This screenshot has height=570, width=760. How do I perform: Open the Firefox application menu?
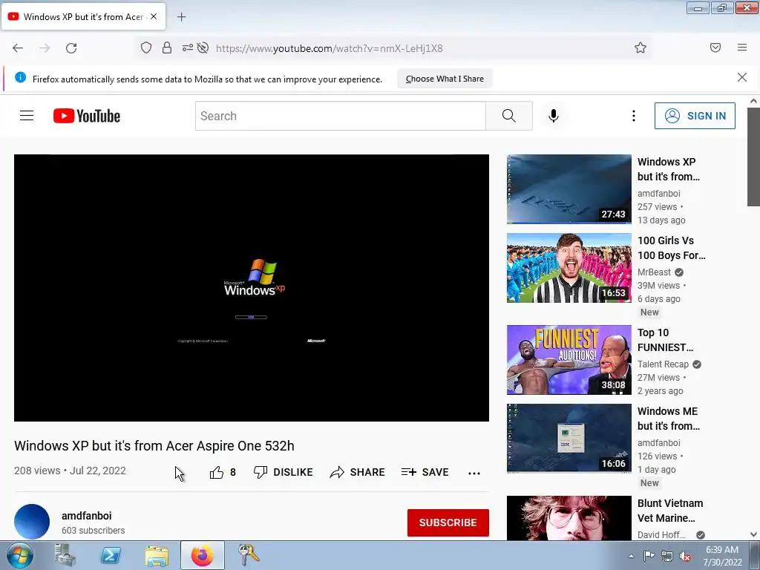(742, 47)
